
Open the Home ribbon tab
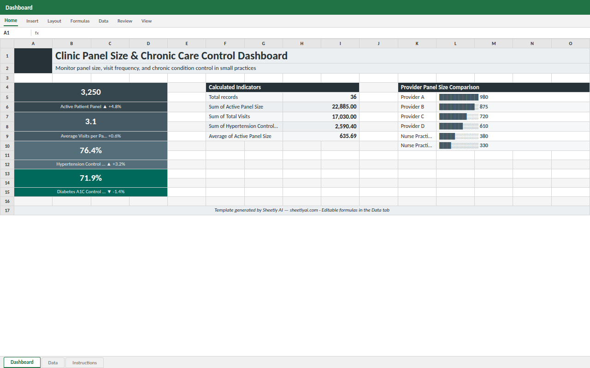[11, 21]
